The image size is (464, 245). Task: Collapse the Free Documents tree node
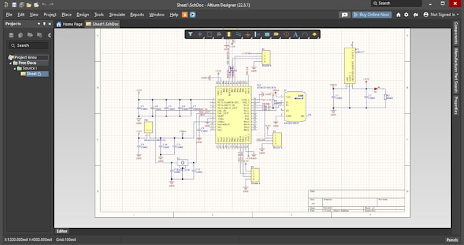coord(10,63)
